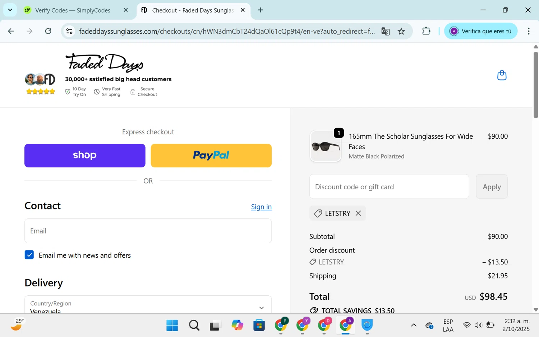Image resolution: width=539 pixels, height=337 pixels.
Task: Uncheck Email me with news and offers
Action: (29, 255)
